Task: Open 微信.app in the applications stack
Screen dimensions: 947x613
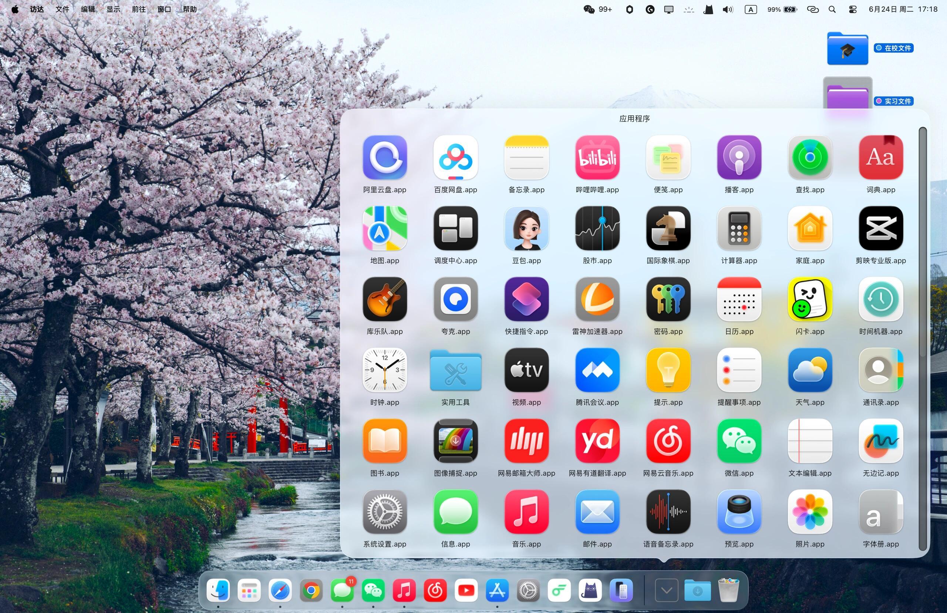Action: click(x=739, y=441)
